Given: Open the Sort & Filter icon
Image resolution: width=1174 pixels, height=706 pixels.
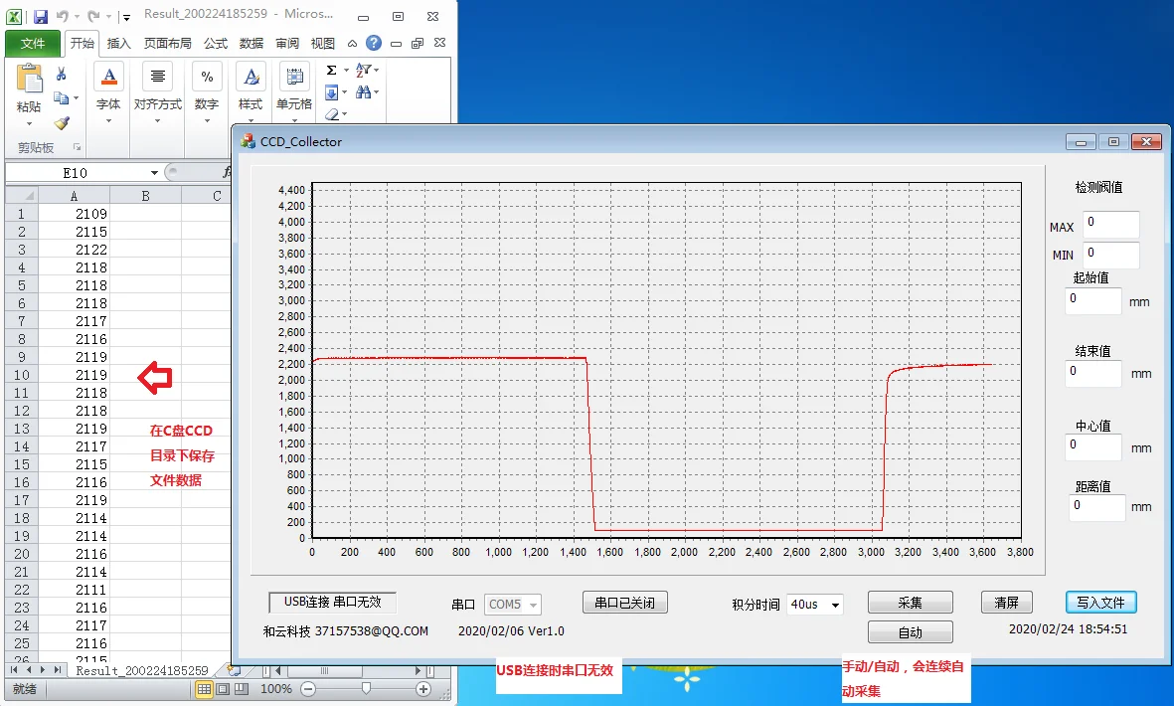Looking at the screenshot, I should click(x=362, y=70).
